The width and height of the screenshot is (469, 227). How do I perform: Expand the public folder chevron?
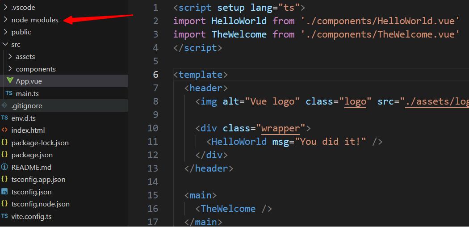click(x=5, y=32)
